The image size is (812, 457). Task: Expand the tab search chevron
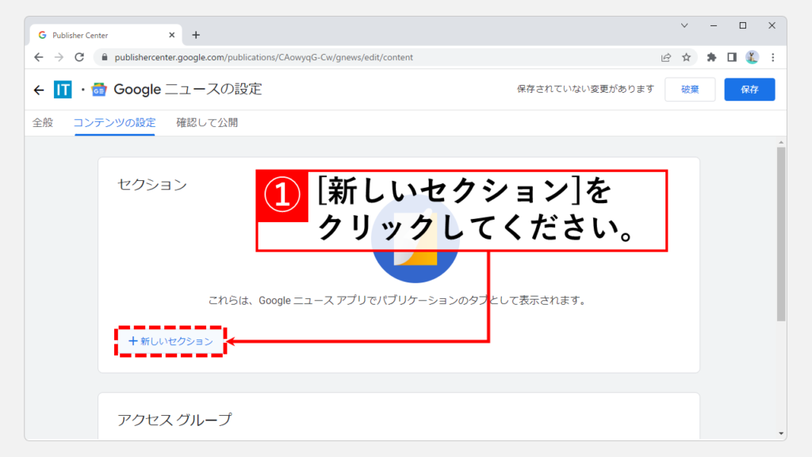684,25
